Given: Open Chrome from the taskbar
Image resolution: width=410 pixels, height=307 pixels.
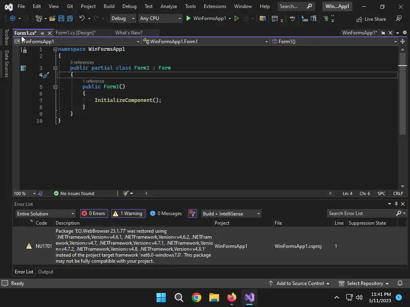Looking at the screenshot, I should [x=196, y=297].
